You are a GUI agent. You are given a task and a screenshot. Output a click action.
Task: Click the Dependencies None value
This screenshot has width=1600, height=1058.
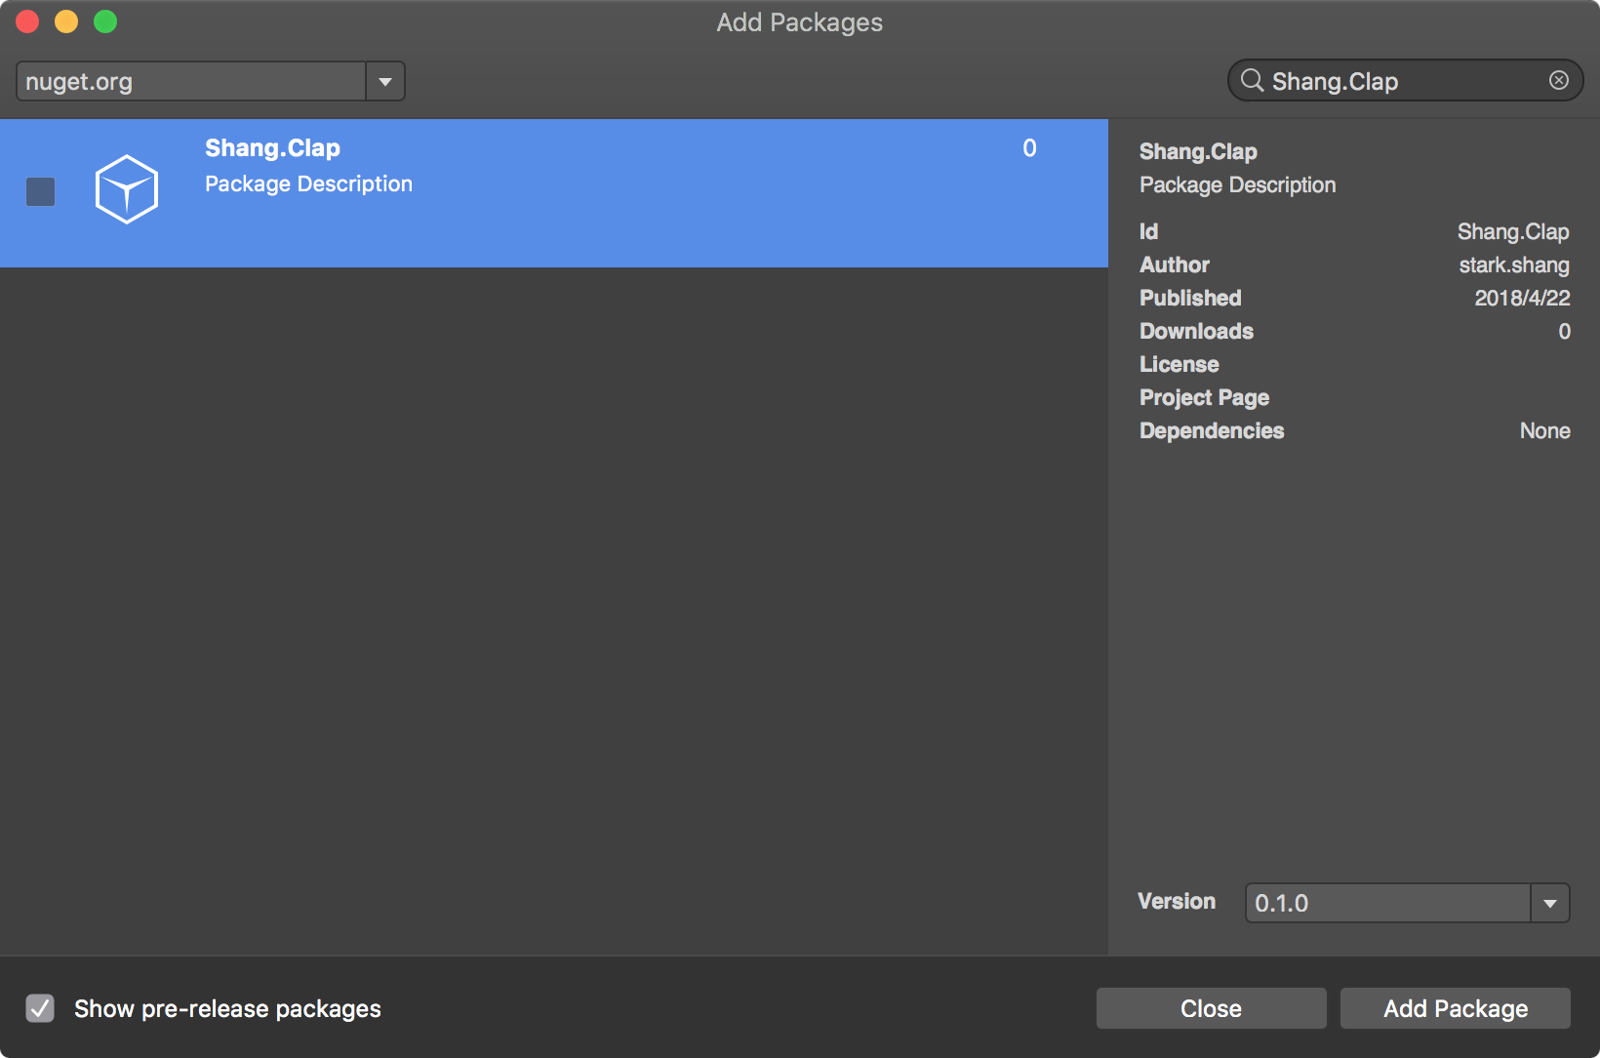pyautogui.click(x=1544, y=430)
